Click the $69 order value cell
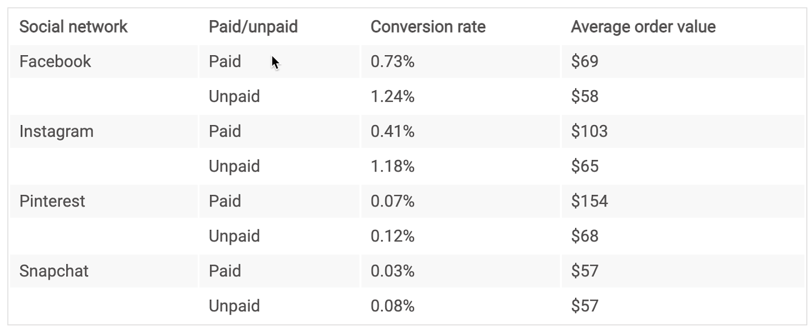 (x=585, y=61)
